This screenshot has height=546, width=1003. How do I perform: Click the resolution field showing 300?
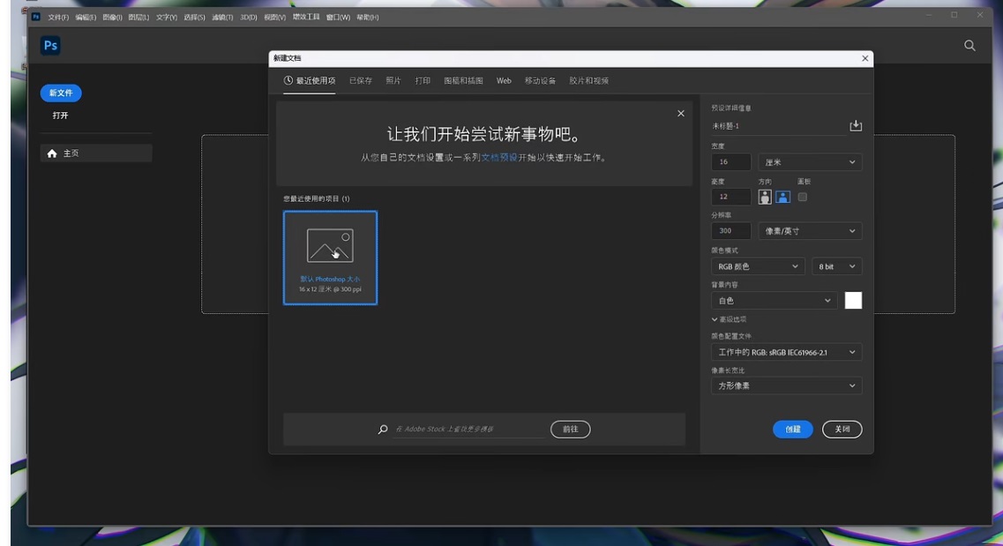click(x=730, y=231)
